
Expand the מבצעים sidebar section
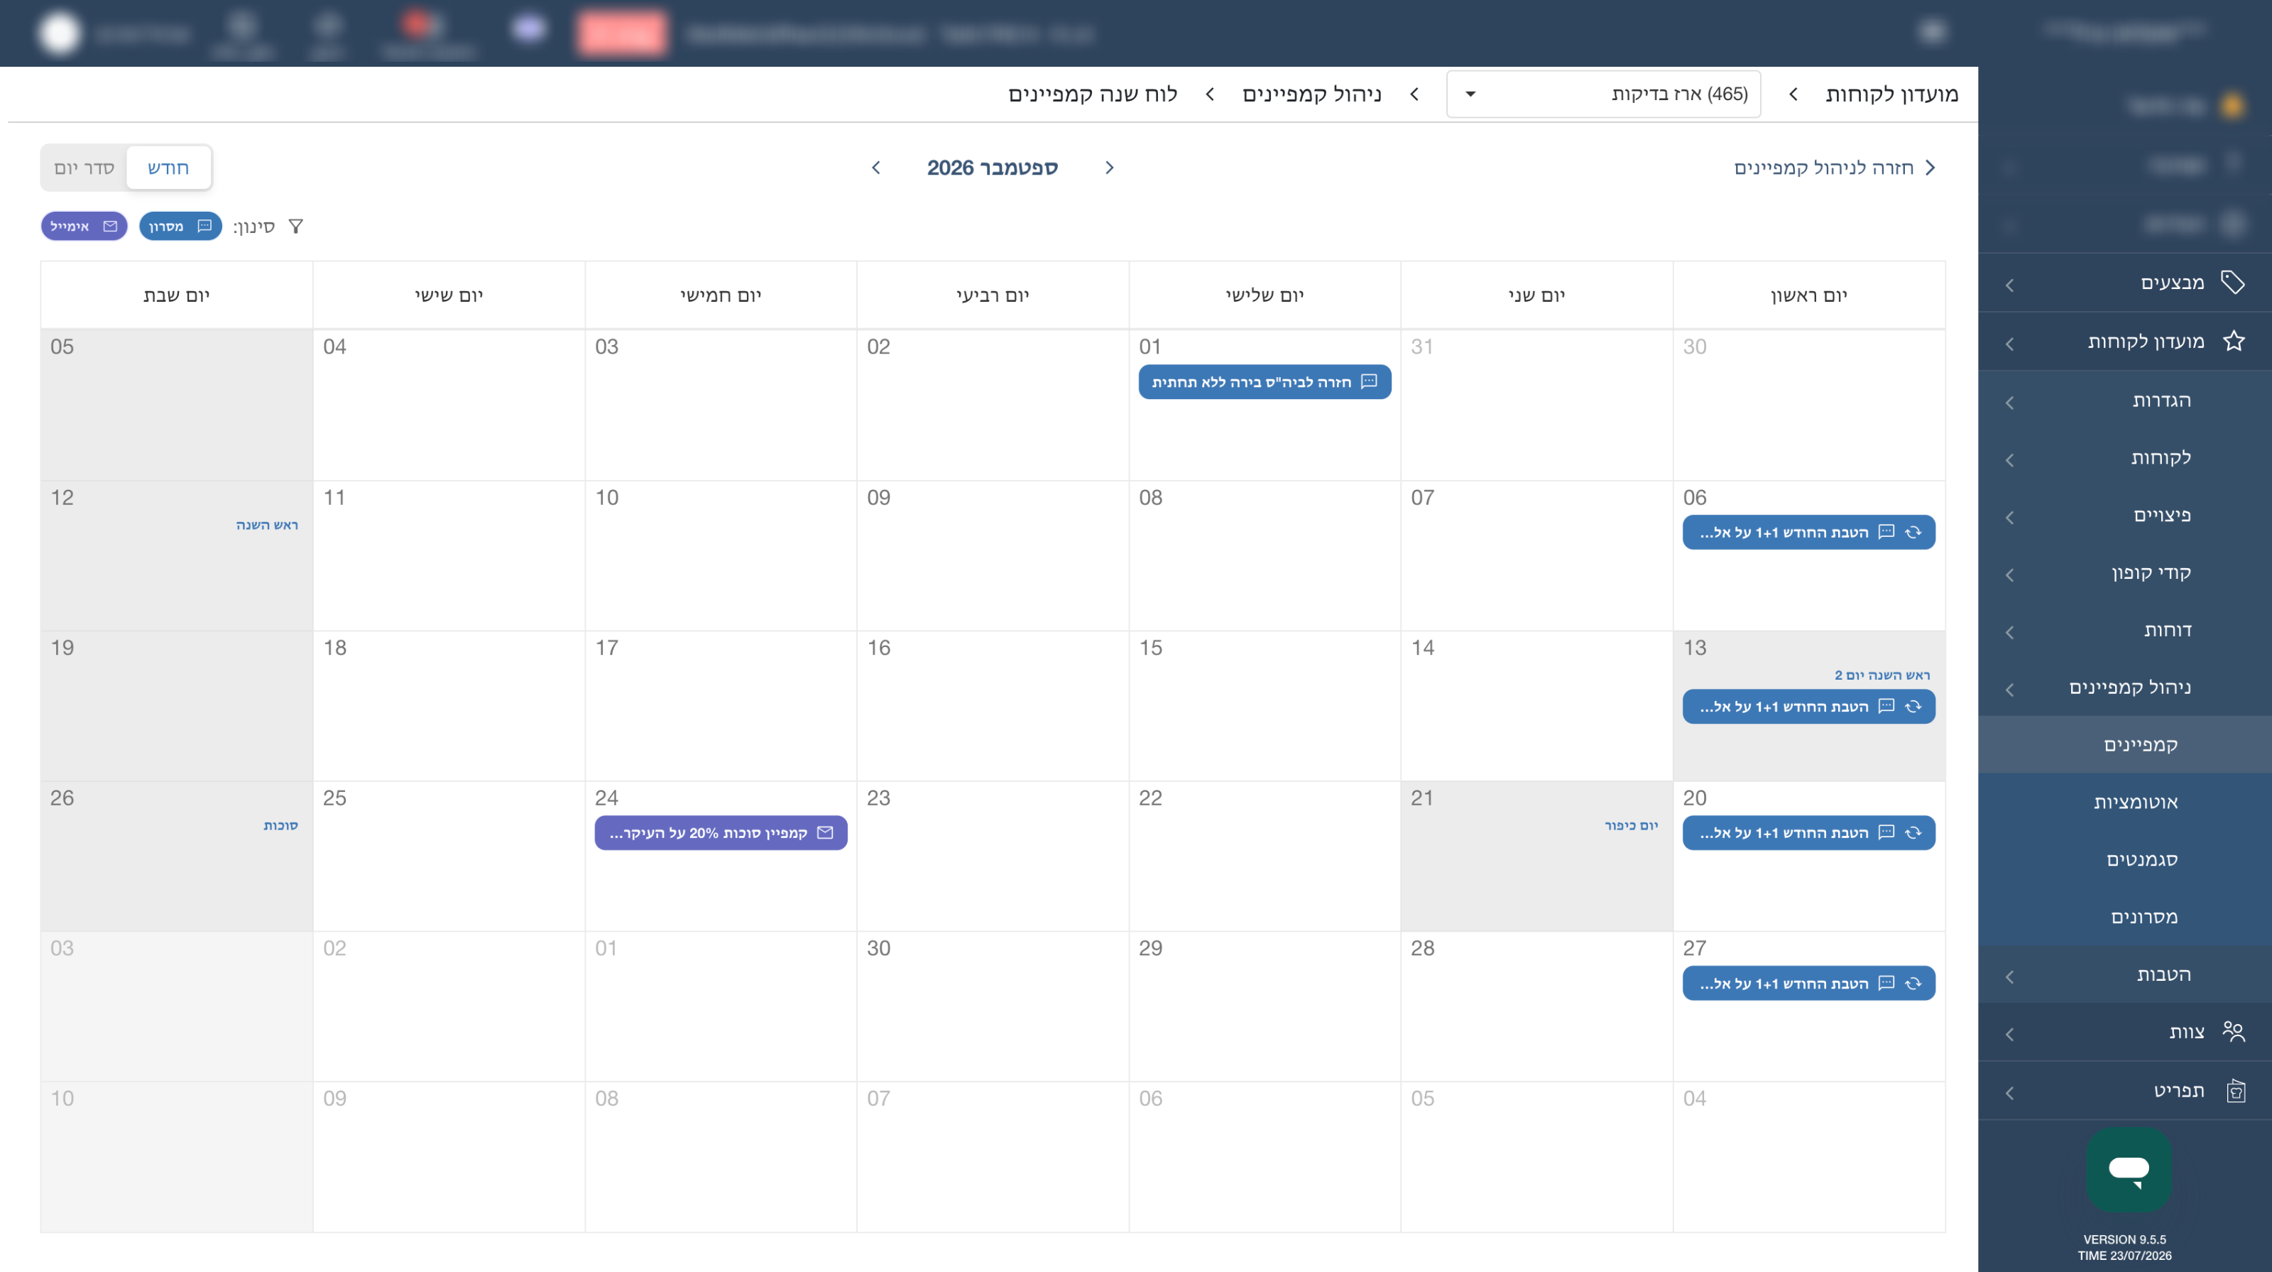pyautogui.click(x=2125, y=283)
